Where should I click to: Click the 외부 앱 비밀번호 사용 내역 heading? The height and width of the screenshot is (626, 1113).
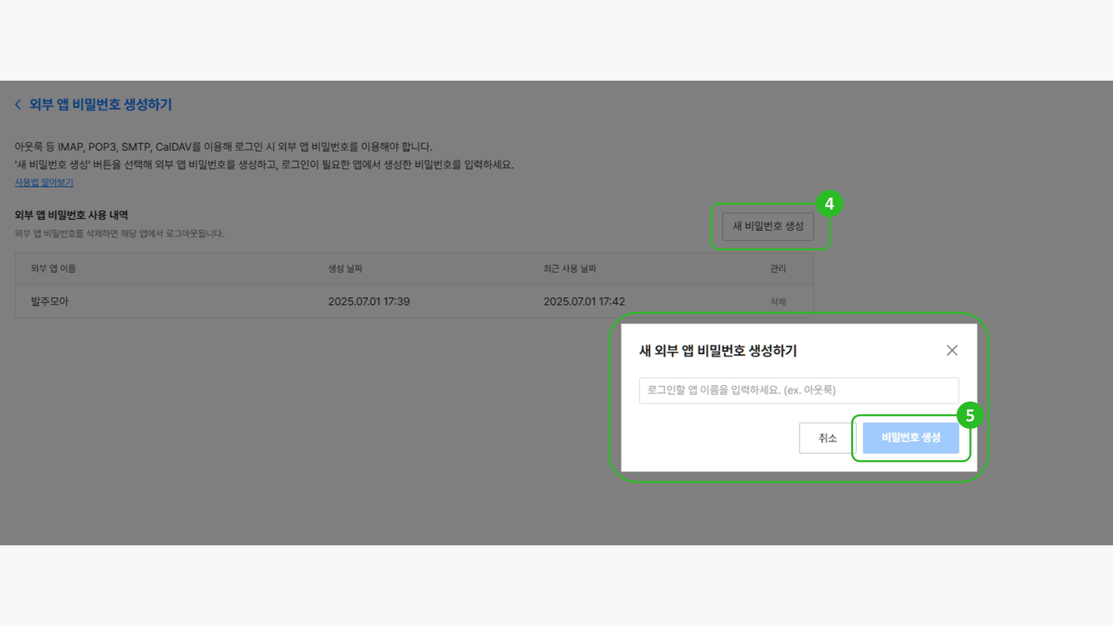[71, 215]
